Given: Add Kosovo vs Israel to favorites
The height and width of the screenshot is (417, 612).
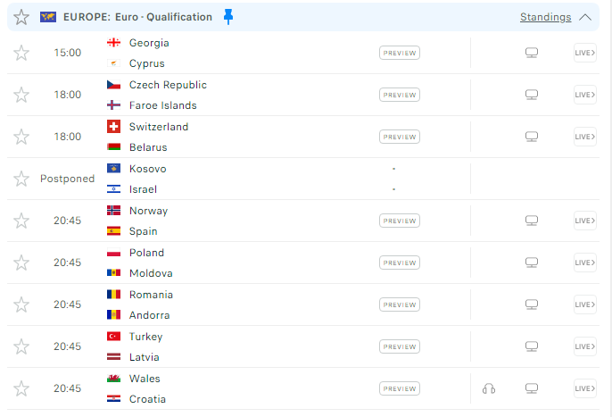Looking at the screenshot, I should pos(21,179).
